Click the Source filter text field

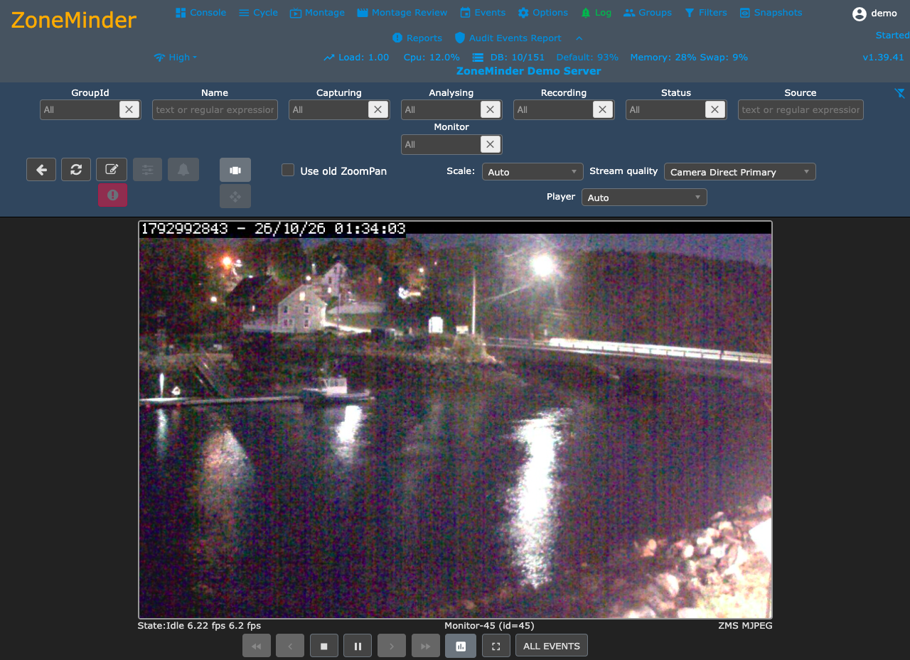pos(801,109)
